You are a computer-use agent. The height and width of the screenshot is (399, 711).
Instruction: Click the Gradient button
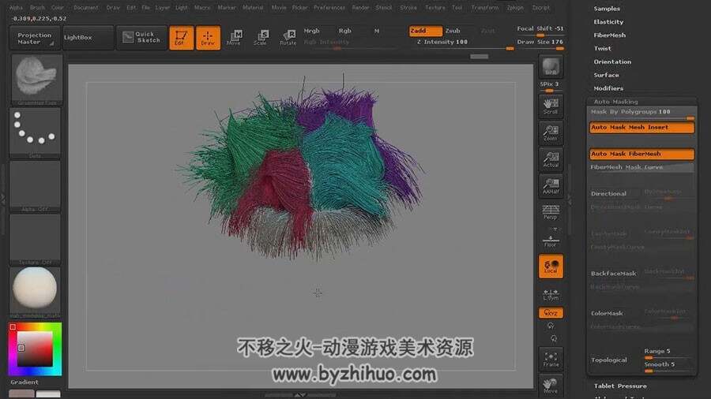[24, 382]
